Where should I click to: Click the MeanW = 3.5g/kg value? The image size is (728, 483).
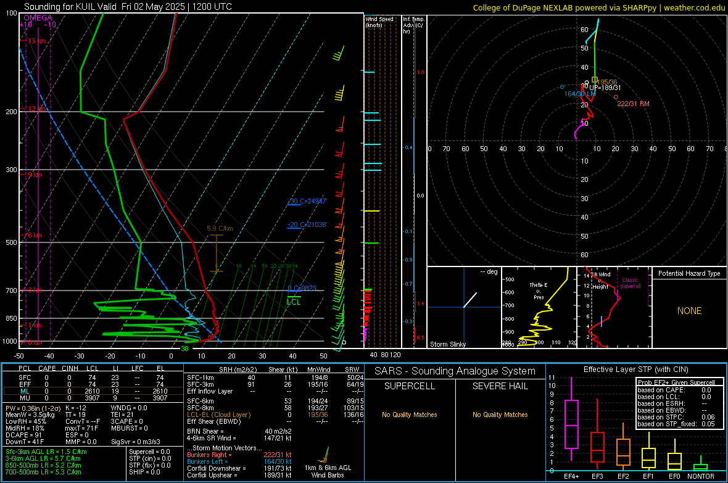[x=30, y=415]
